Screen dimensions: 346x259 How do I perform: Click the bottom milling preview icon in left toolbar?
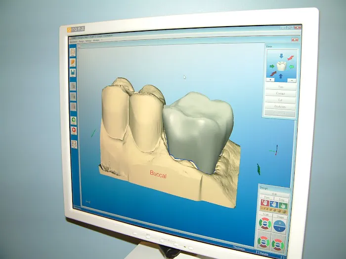(x=74, y=145)
